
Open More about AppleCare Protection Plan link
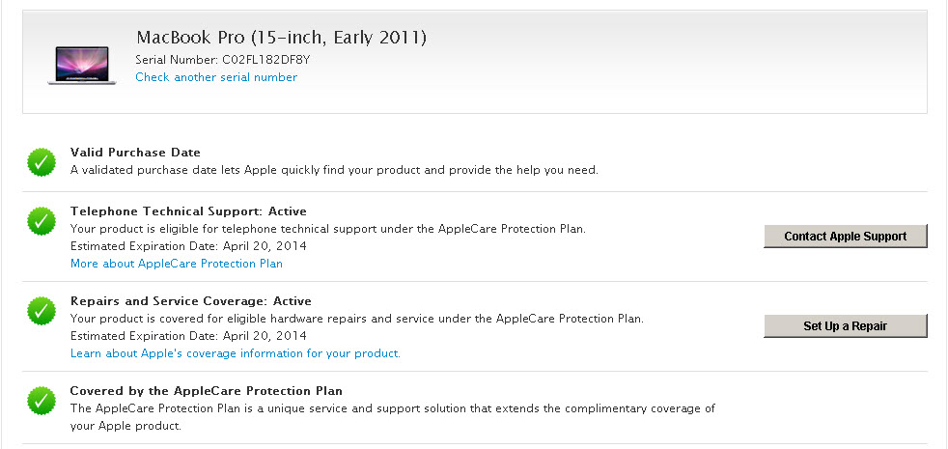click(x=177, y=264)
